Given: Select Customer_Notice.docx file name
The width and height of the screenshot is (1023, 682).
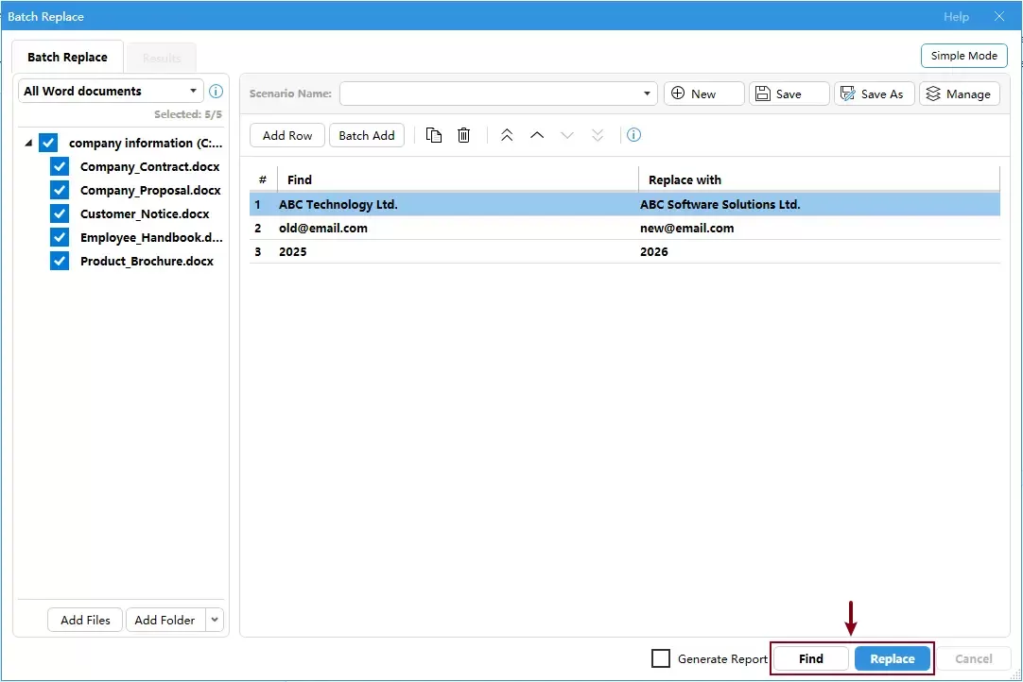Looking at the screenshot, I should 145,213.
